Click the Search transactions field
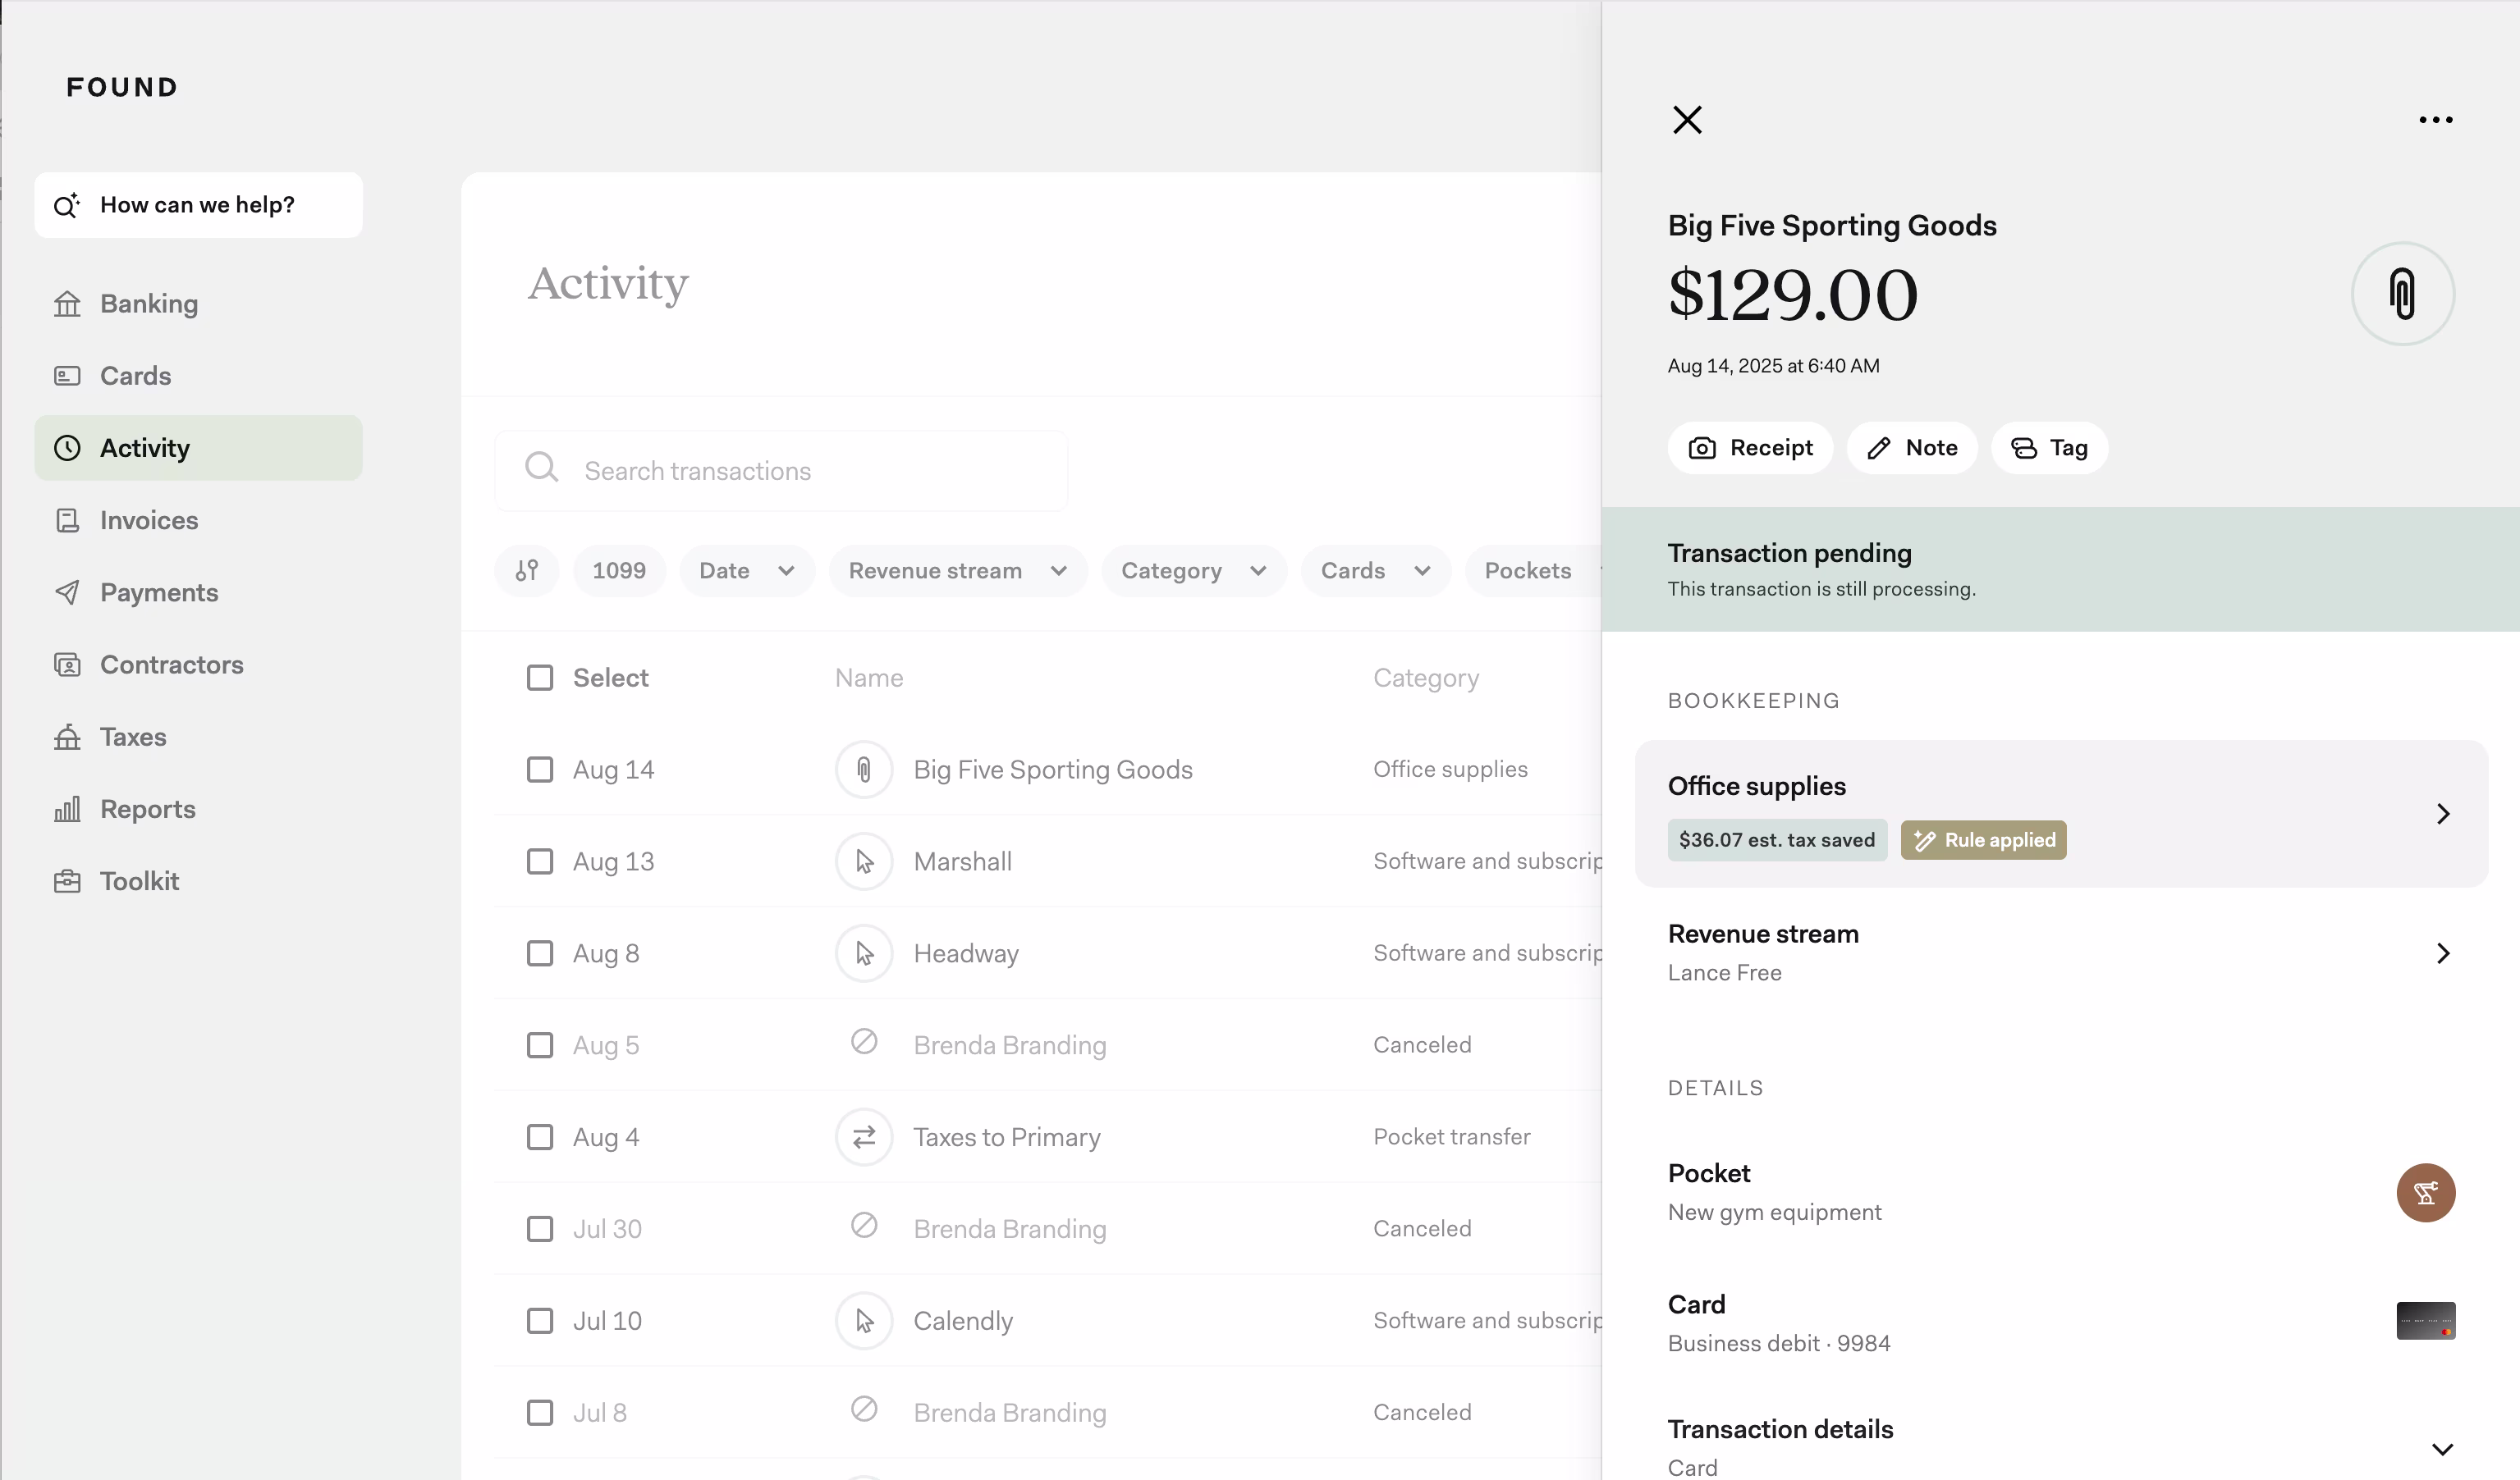Image resolution: width=2520 pixels, height=1480 pixels. [x=781, y=471]
